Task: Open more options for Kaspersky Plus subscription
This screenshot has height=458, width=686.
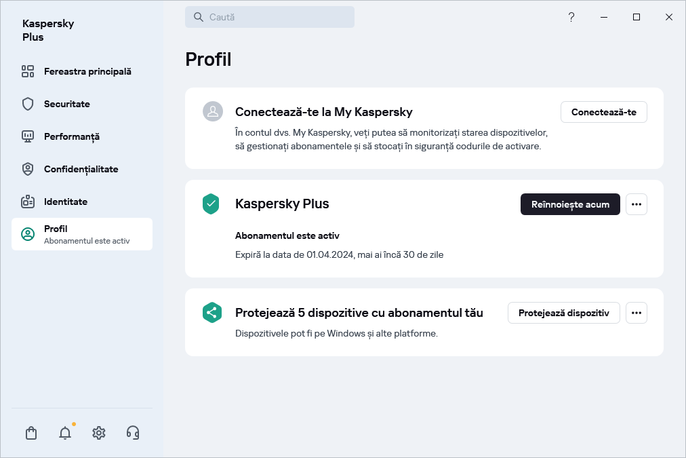Action: pos(636,204)
